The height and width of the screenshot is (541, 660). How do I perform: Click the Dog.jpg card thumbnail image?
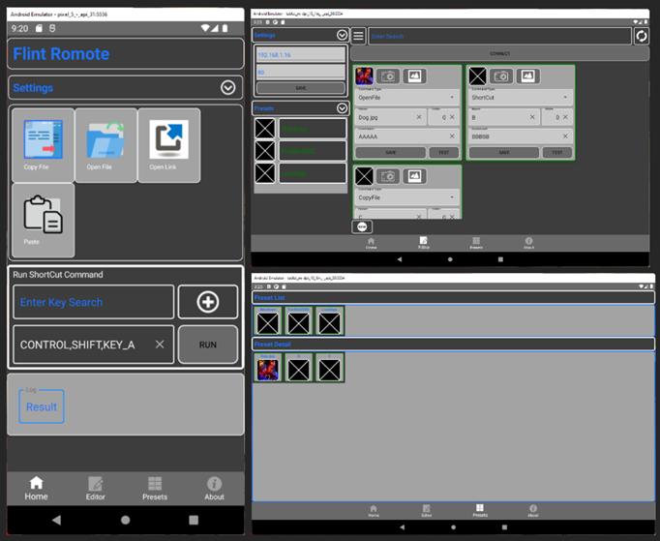(364, 76)
